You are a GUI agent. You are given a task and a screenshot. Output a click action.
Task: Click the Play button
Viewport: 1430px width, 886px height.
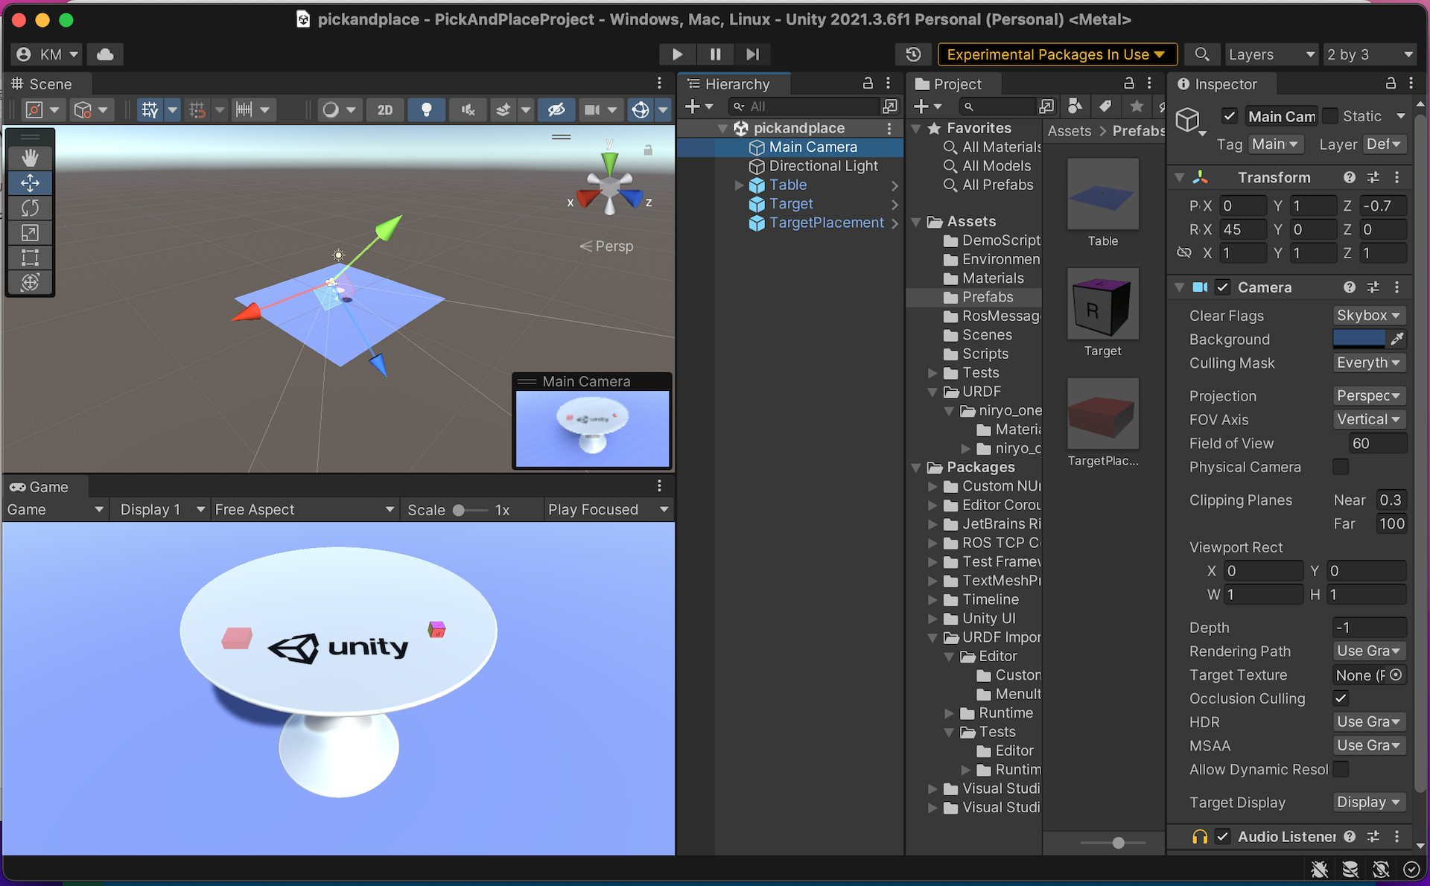click(677, 54)
